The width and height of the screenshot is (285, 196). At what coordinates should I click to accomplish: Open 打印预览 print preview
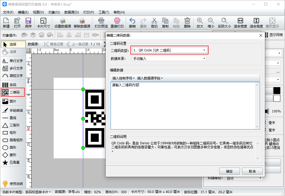101,23
